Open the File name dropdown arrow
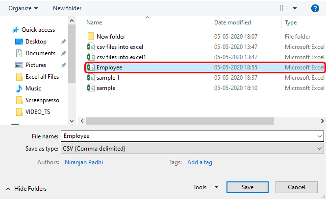Screen dimensions: 326x199 [320, 136]
